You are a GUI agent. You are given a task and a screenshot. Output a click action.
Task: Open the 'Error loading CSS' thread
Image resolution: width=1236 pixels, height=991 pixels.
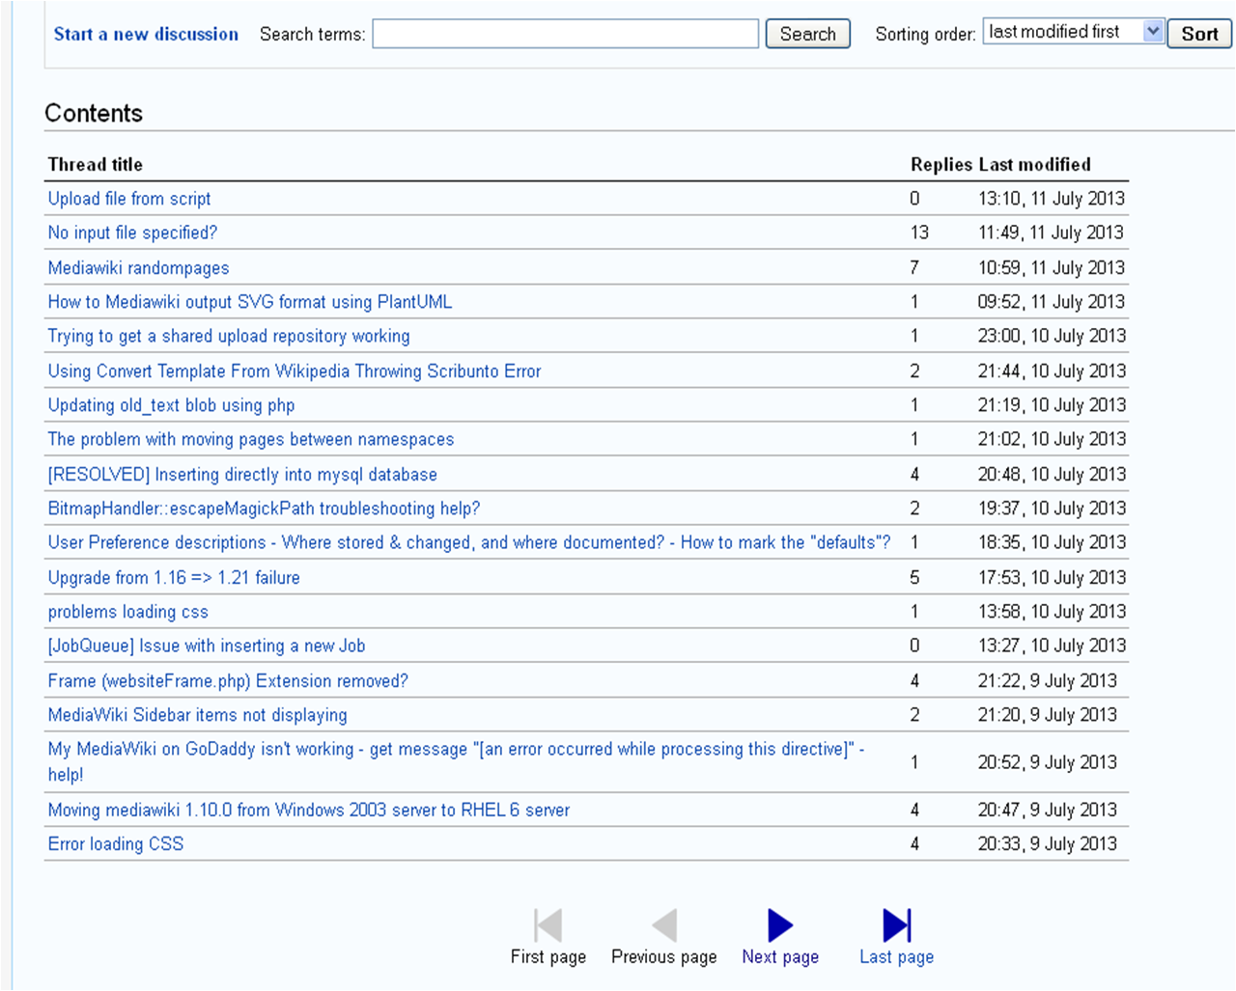pyautogui.click(x=115, y=844)
